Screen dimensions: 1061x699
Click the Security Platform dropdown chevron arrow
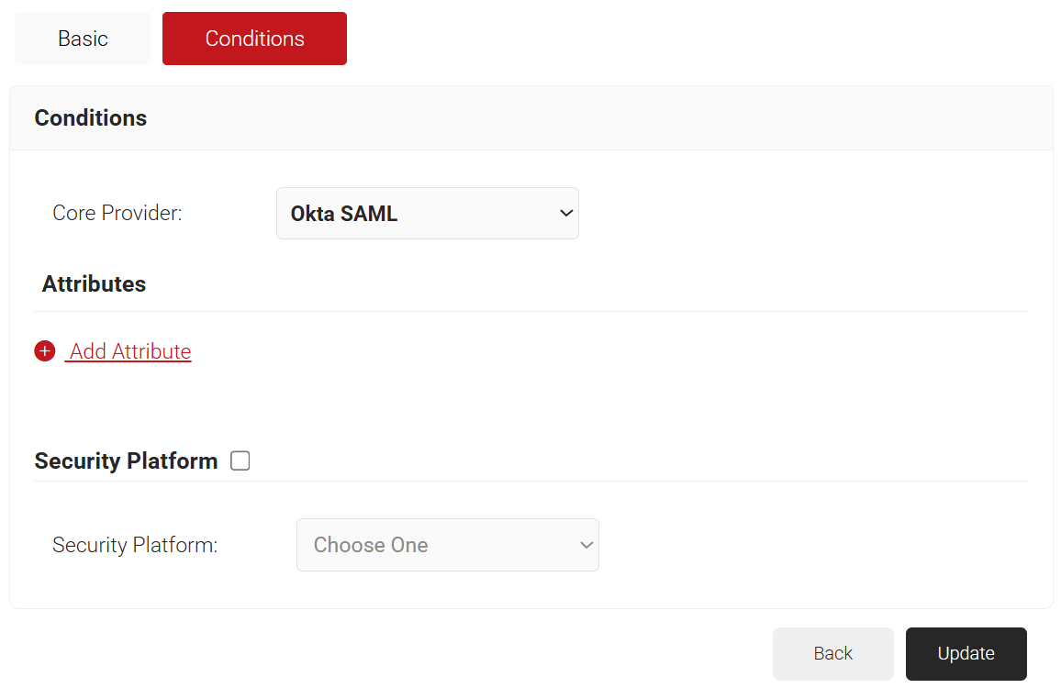tap(586, 545)
